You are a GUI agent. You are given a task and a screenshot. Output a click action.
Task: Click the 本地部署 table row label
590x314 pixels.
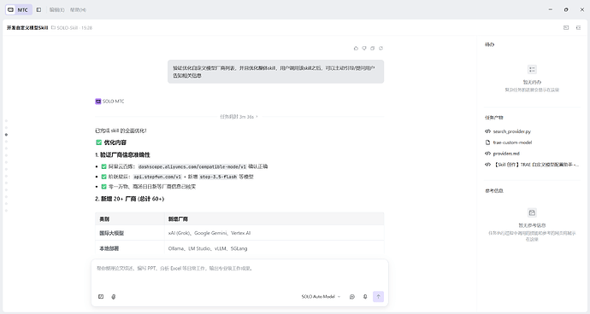[109, 248]
